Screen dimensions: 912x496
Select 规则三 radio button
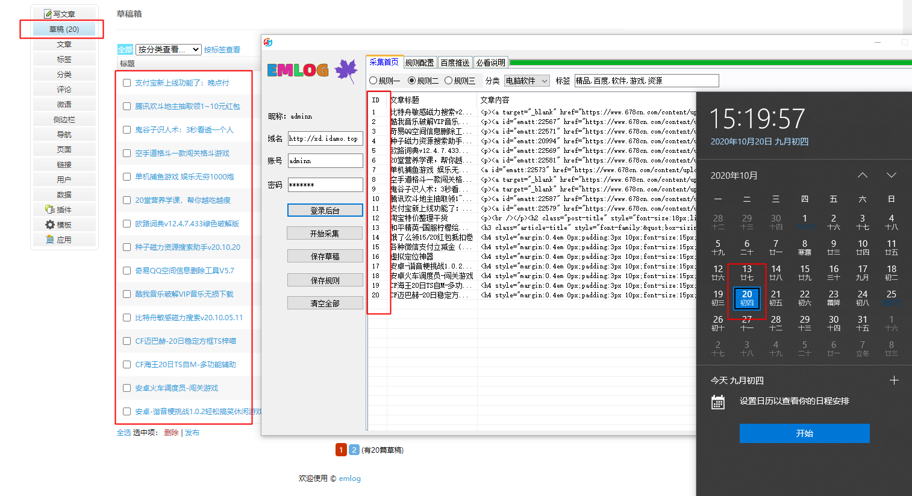click(449, 81)
